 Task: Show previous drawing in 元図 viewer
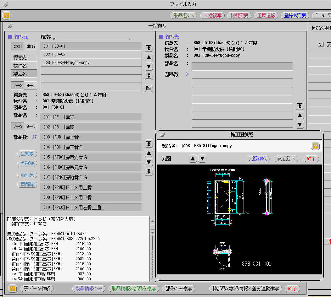(193, 159)
